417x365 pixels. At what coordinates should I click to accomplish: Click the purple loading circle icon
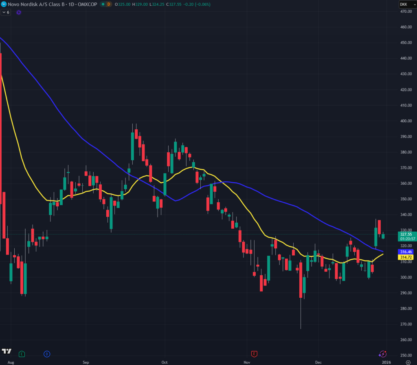[19, 12]
